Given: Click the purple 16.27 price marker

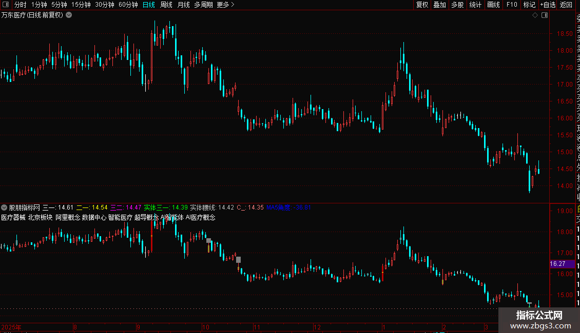Looking at the screenshot, I should [x=562, y=264].
